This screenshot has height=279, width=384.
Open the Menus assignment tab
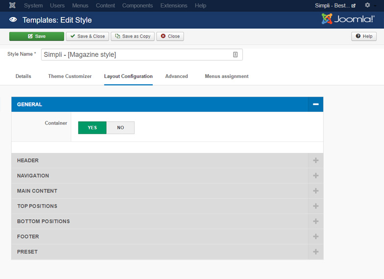(226, 76)
